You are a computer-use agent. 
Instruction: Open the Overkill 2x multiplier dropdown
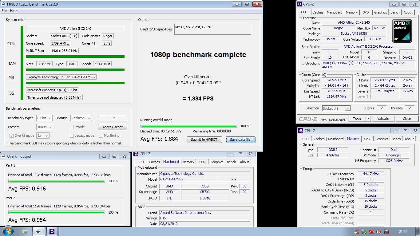coord(43,136)
